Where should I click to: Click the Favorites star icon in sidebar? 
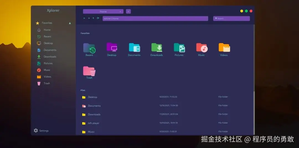[x=38, y=23]
